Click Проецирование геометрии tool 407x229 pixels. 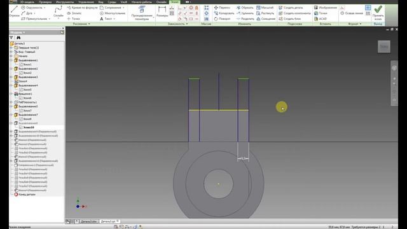[142, 13]
